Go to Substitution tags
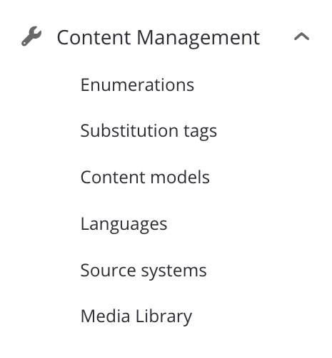The image size is (332, 358). point(149,131)
